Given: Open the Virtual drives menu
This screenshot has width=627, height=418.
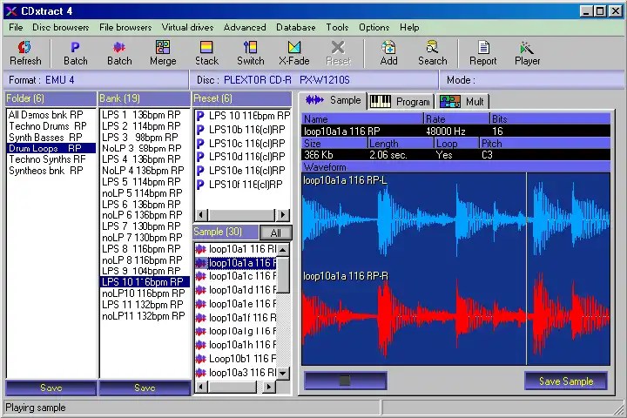Looking at the screenshot, I should tap(187, 28).
